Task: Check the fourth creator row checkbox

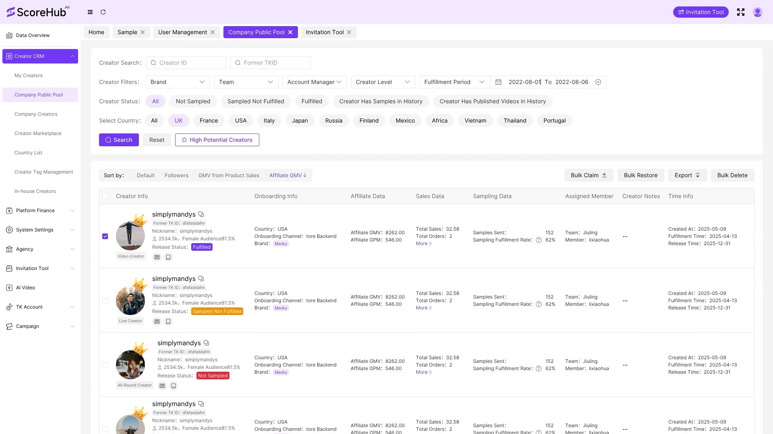Action: (105, 429)
